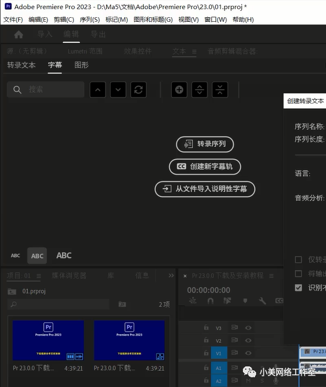
Task: Toggle sync lock for A2
Action: (x=234, y=380)
